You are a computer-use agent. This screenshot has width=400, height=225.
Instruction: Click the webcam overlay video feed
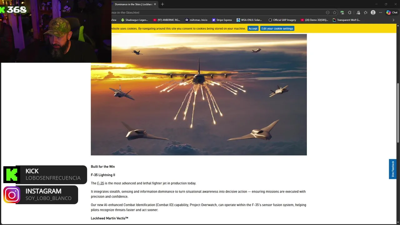point(56,31)
